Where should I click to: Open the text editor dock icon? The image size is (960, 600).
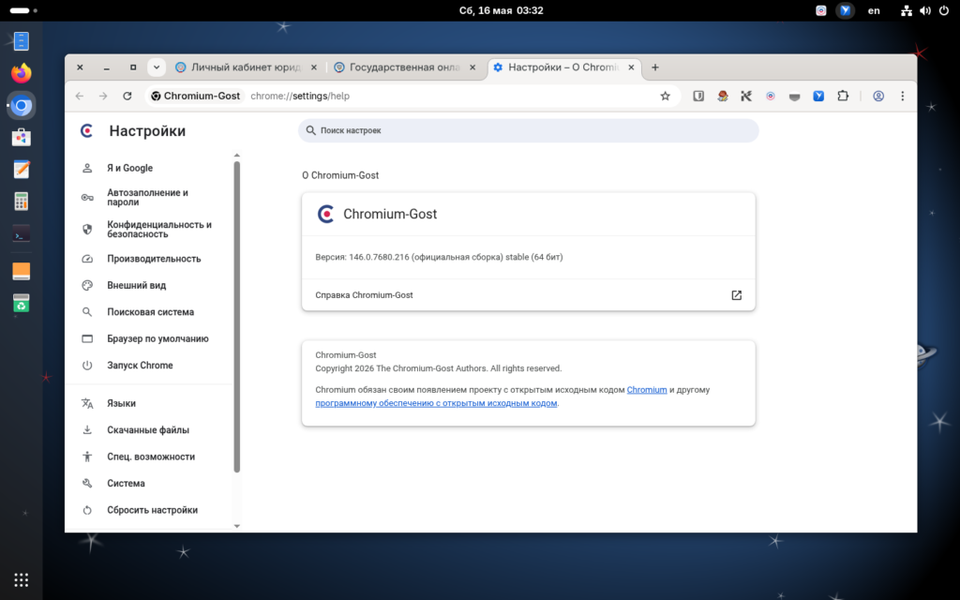tap(22, 169)
